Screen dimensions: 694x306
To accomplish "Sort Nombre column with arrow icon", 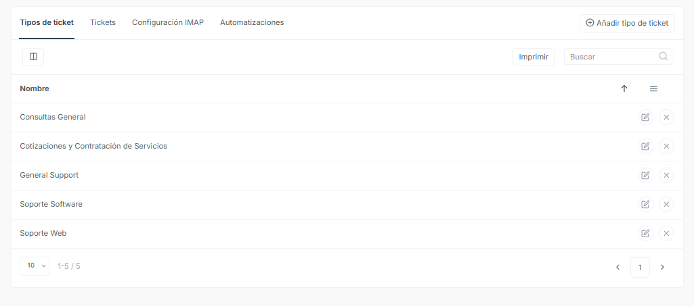I will click(624, 88).
